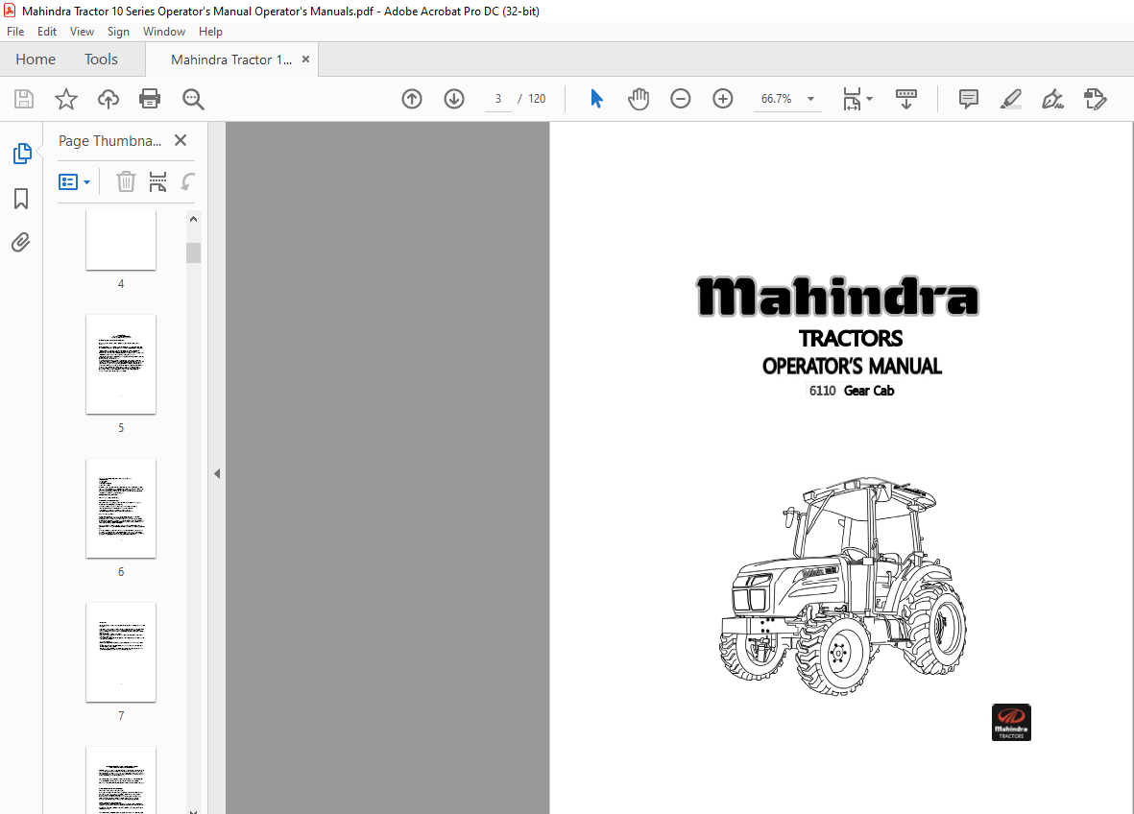Close the Mahindra Tractor document tab

click(x=306, y=60)
